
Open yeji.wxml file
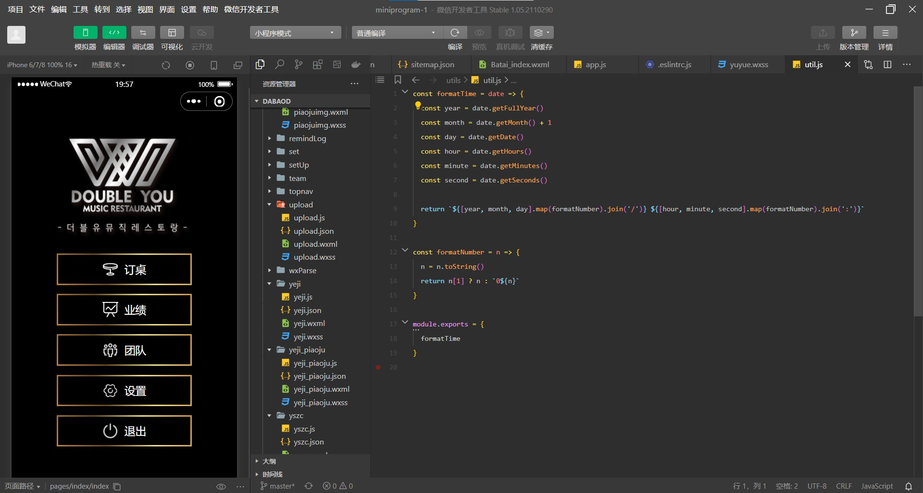(x=309, y=324)
